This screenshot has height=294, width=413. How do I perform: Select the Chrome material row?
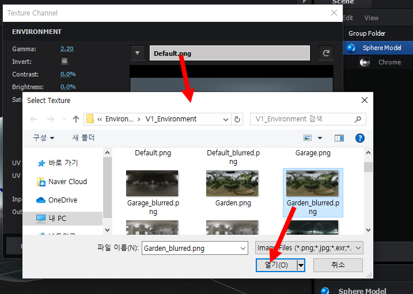(x=378, y=62)
